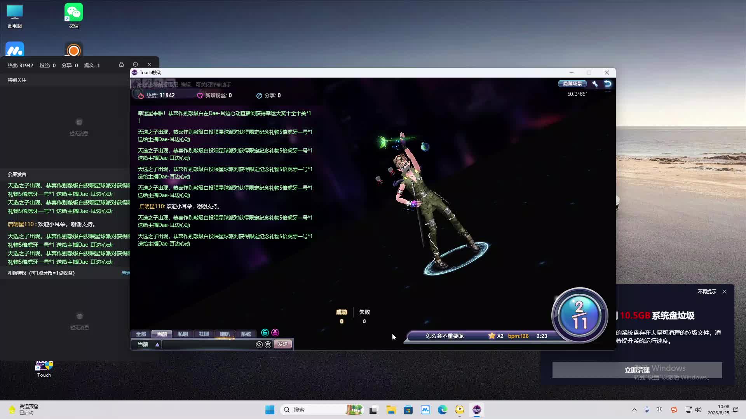This screenshot has width=746, height=419.
Task: Click the 特别关注 section heading
Action: point(17,80)
